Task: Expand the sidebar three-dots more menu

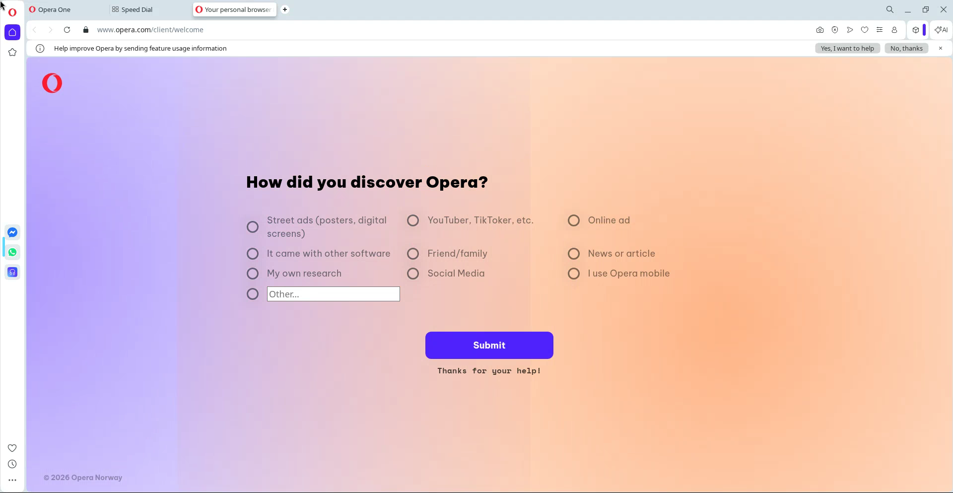Action: pyautogui.click(x=12, y=480)
